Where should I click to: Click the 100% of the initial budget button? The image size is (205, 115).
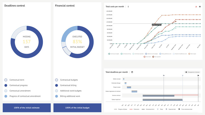(77, 108)
